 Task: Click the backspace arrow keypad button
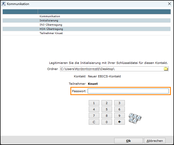[x=120, y=122]
